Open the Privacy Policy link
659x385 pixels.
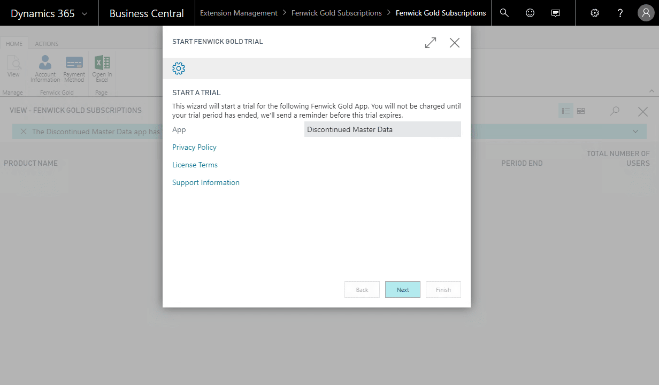[x=194, y=147]
